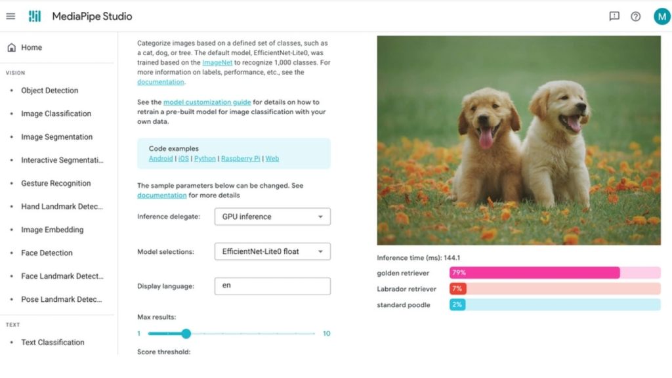
Task: Click the Display language input field
Action: [272, 286]
